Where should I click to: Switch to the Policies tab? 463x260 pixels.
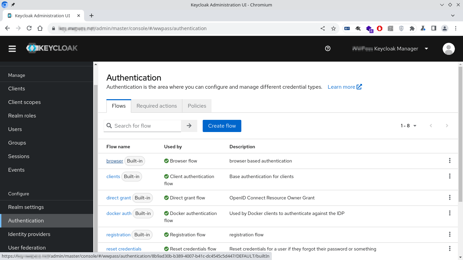click(x=197, y=106)
